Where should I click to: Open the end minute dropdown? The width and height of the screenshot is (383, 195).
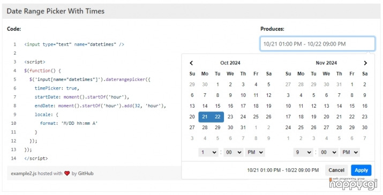328,152
